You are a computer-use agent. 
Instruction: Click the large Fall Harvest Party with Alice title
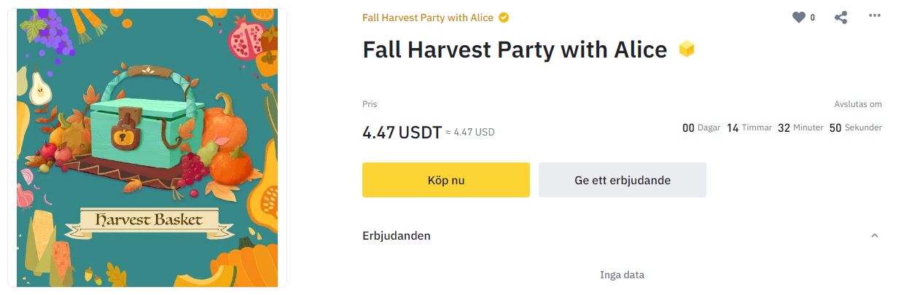click(x=515, y=50)
